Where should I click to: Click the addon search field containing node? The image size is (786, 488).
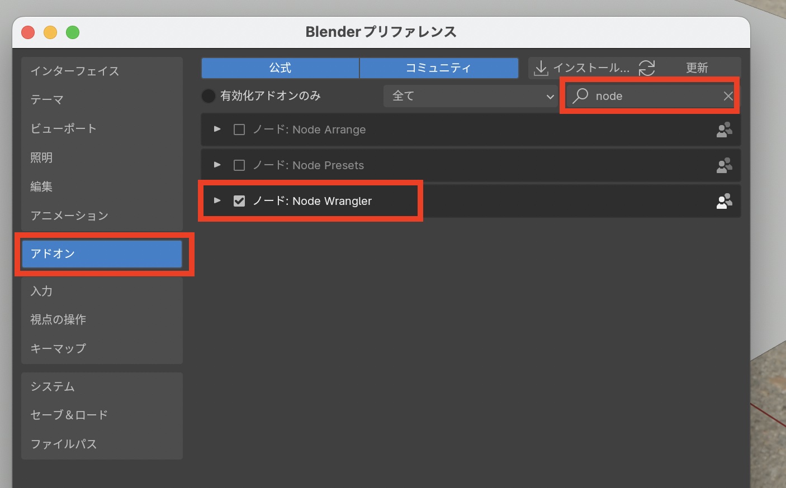coord(654,96)
